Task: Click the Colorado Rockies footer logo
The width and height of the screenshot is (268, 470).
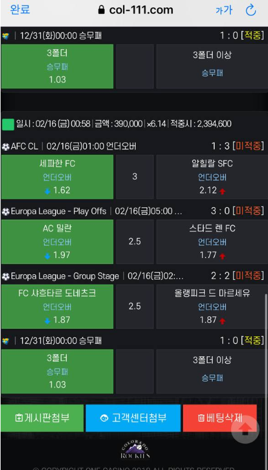Action: click(135, 451)
